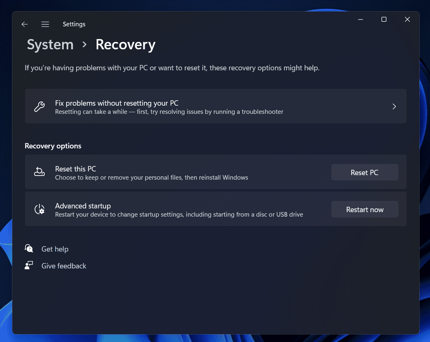Expand the Fix problems row chevron
Screen dimensions: 430x342
click(x=394, y=106)
